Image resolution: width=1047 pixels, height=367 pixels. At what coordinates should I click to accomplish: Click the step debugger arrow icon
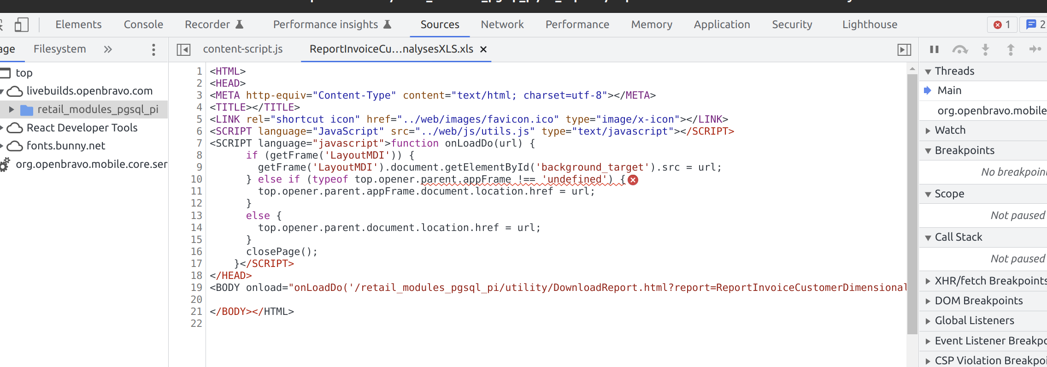tap(1035, 49)
